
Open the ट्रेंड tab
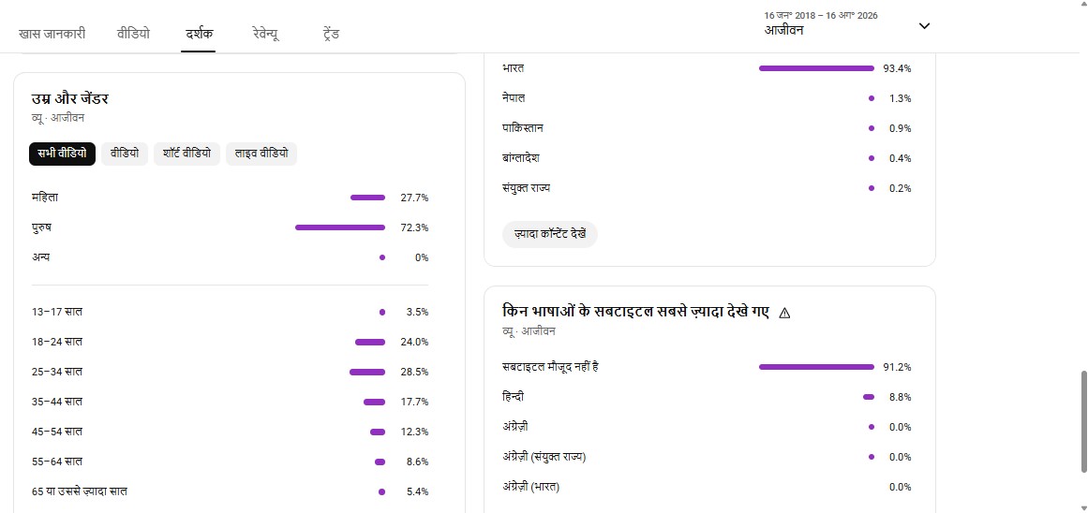[x=331, y=34]
